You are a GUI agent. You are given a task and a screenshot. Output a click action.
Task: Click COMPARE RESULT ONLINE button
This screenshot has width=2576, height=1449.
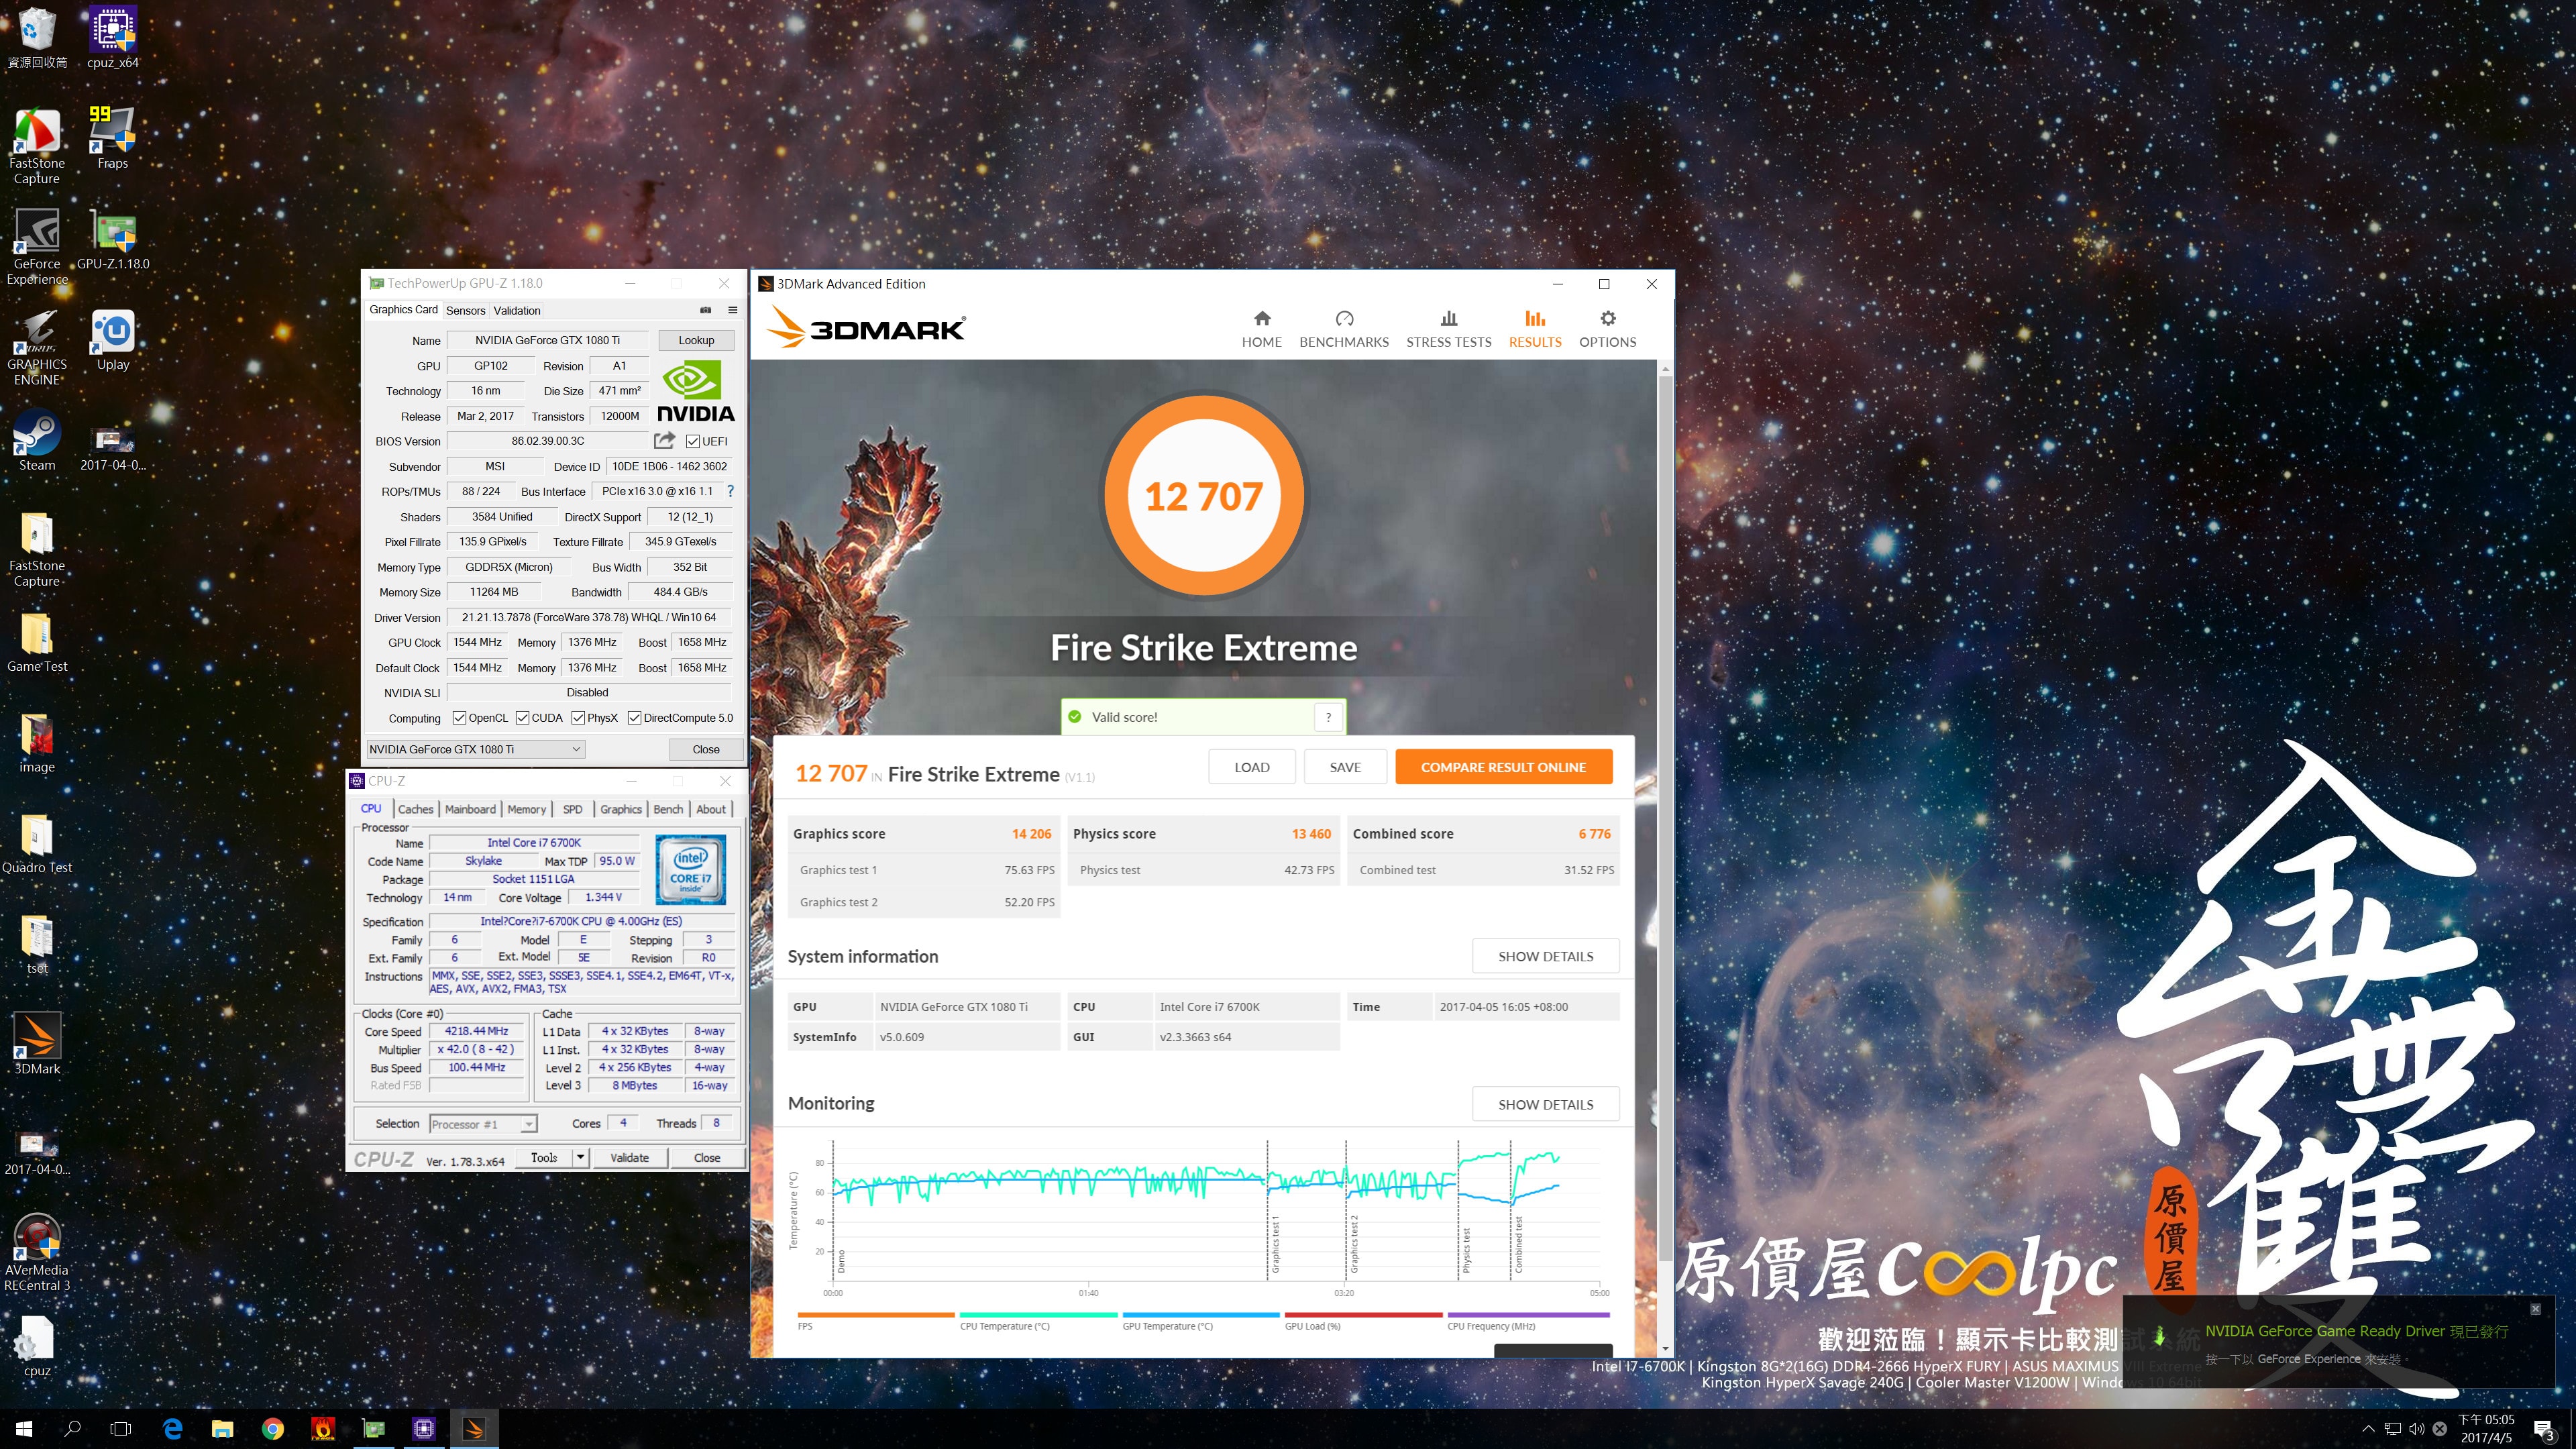pos(1503,767)
